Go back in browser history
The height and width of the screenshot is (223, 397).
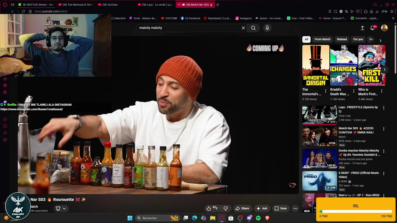(12, 11)
